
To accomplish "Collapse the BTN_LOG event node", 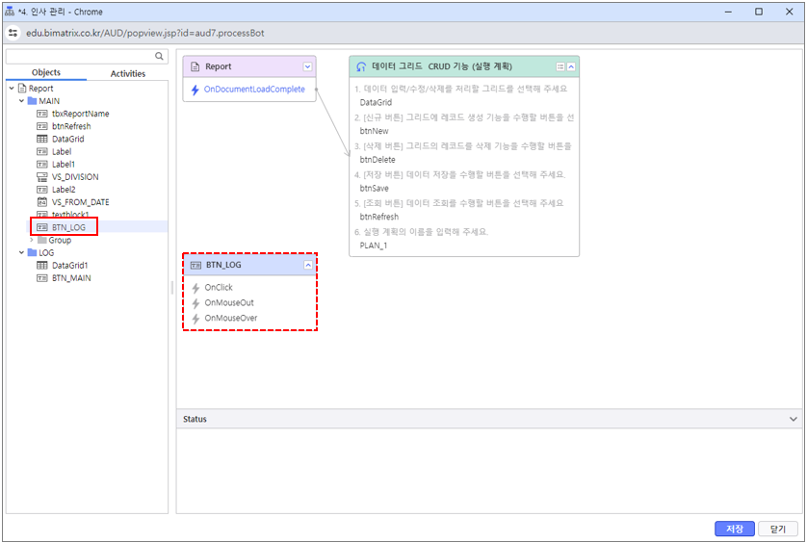I will tap(307, 264).
